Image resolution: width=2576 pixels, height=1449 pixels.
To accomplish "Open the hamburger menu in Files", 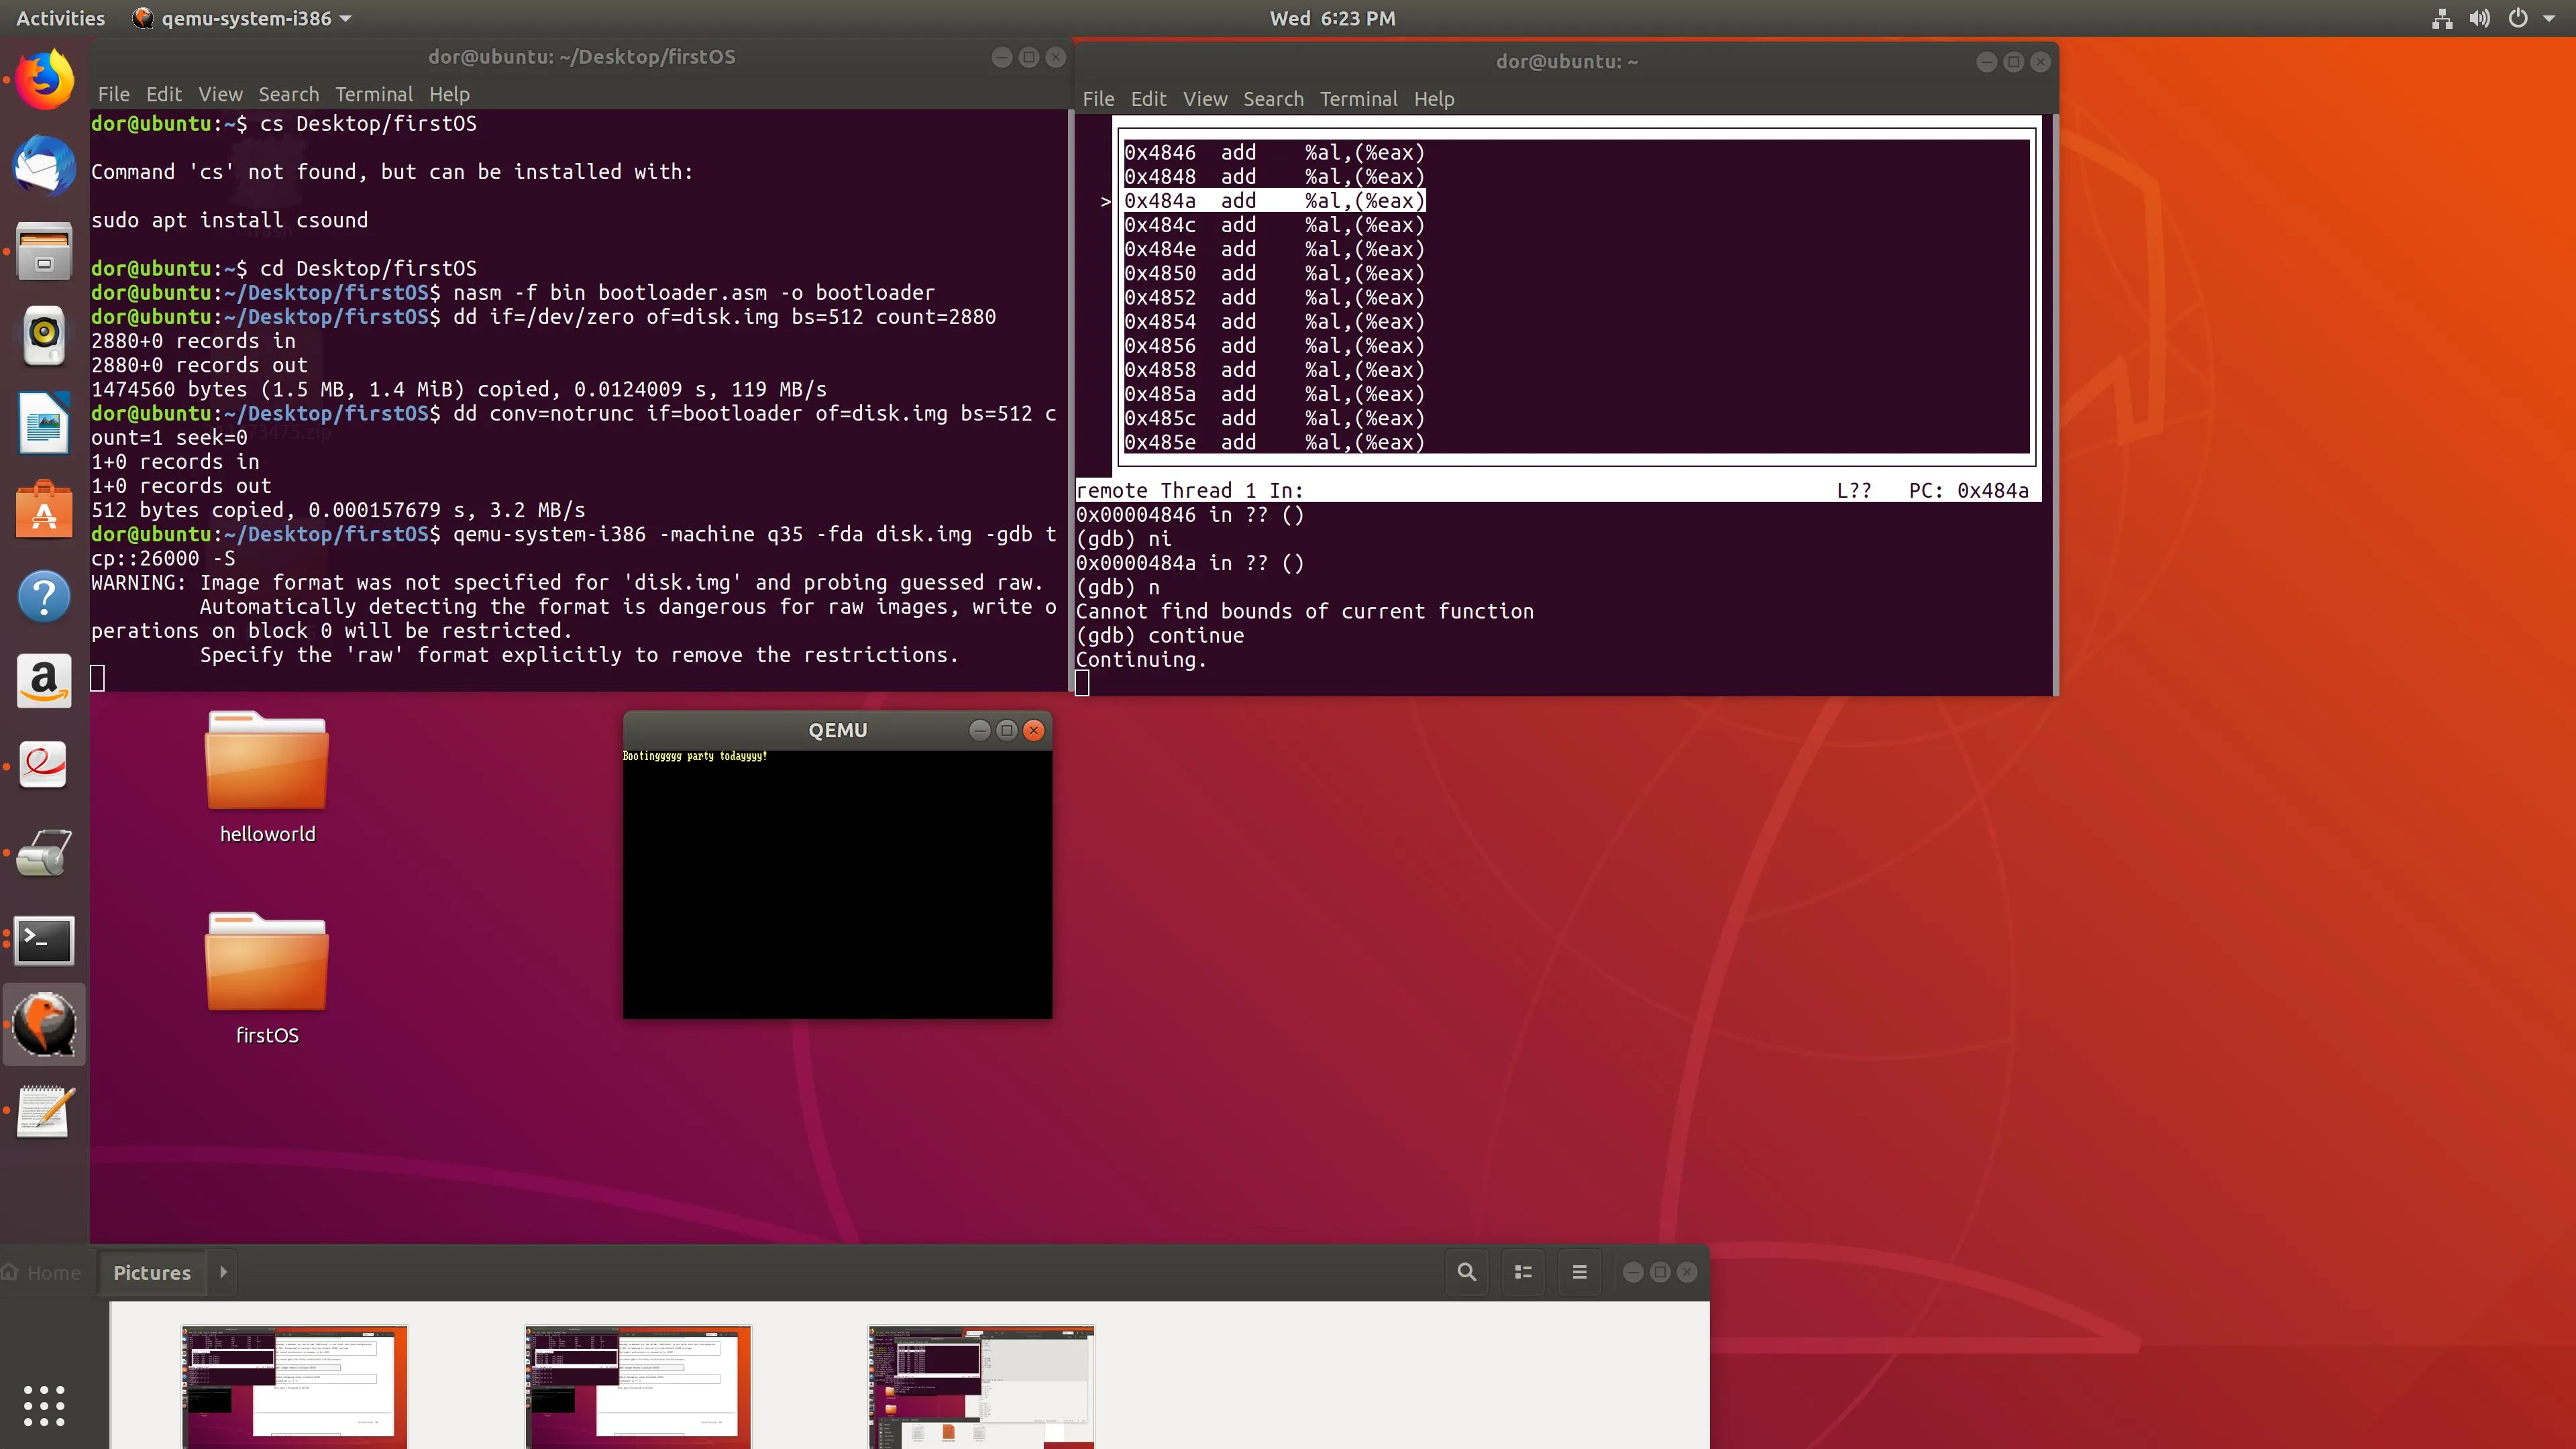I will tap(1579, 1272).
